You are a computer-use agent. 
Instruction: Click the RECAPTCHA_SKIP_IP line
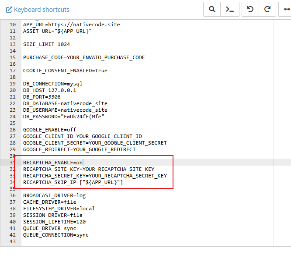pos(73,182)
